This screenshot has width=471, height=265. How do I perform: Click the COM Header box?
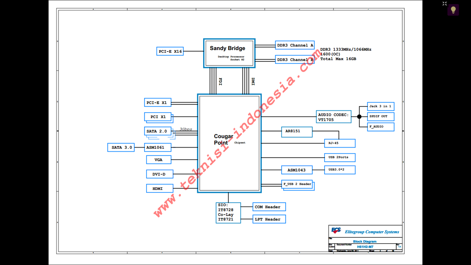pos(269,207)
